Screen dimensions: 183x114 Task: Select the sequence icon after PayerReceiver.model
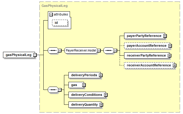(109, 50)
